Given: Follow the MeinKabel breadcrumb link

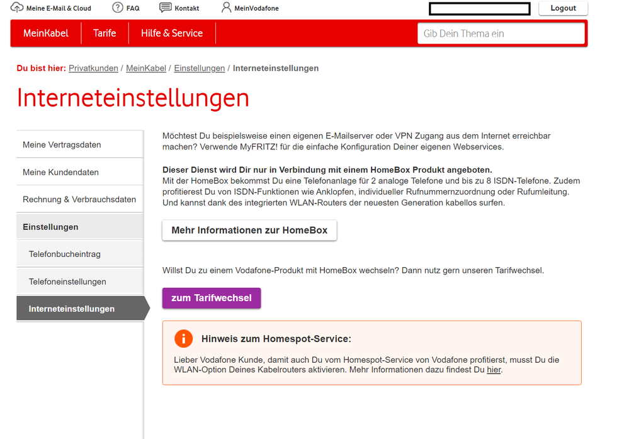Looking at the screenshot, I should [146, 68].
